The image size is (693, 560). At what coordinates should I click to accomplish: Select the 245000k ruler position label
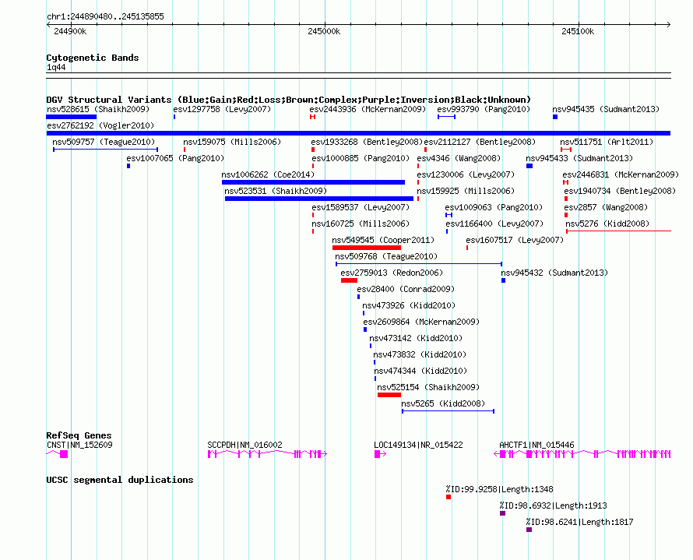pyautogui.click(x=324, y=31)
